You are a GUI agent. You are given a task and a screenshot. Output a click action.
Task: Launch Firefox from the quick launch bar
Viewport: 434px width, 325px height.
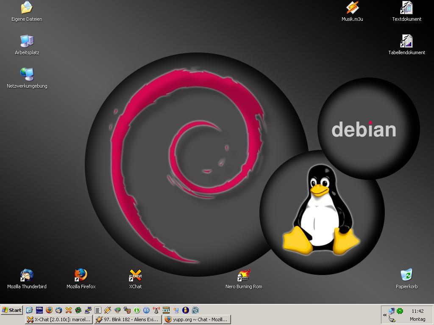pos(49,310)
